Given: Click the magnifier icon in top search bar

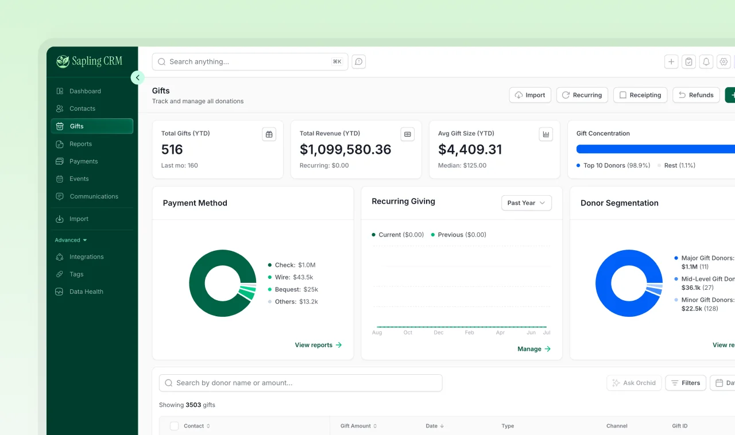Looking at the screenshot, I should coord(162,62).
